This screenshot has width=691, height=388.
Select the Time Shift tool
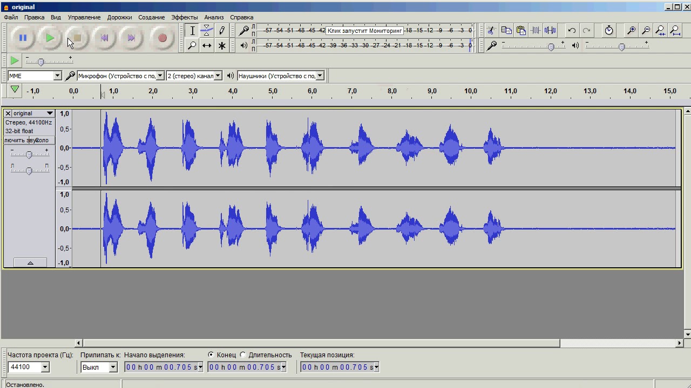click(x=207, y=46)
